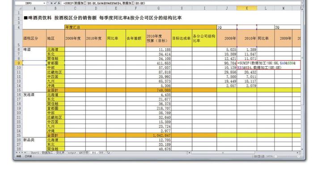Select the 年度汇总 header cell

(140, 27)
